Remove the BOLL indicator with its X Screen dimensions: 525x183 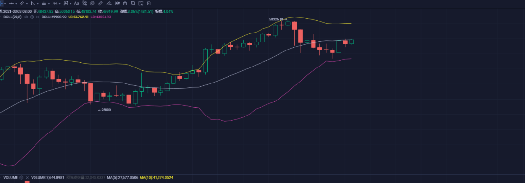pos(38,17)
